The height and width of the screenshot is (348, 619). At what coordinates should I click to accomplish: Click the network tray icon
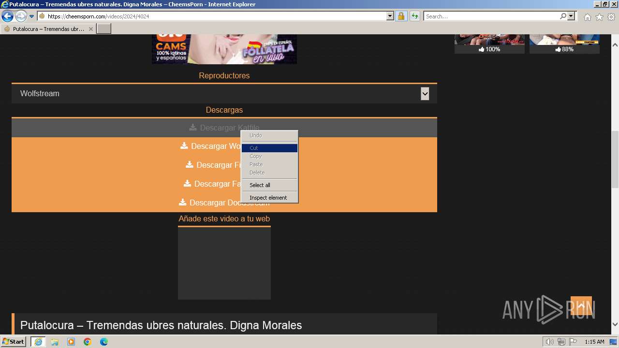tap(561, 342)
